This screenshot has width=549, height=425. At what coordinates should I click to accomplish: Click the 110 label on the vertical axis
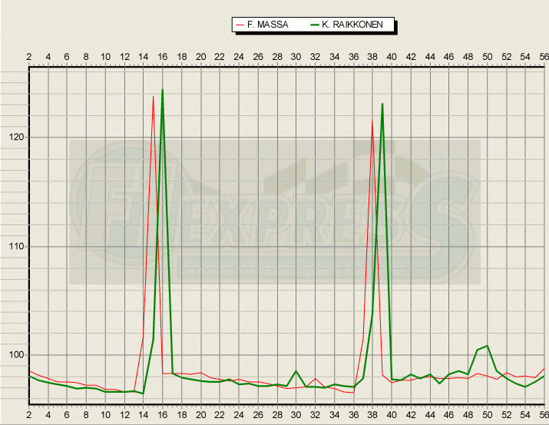click(x=14, y=247)
